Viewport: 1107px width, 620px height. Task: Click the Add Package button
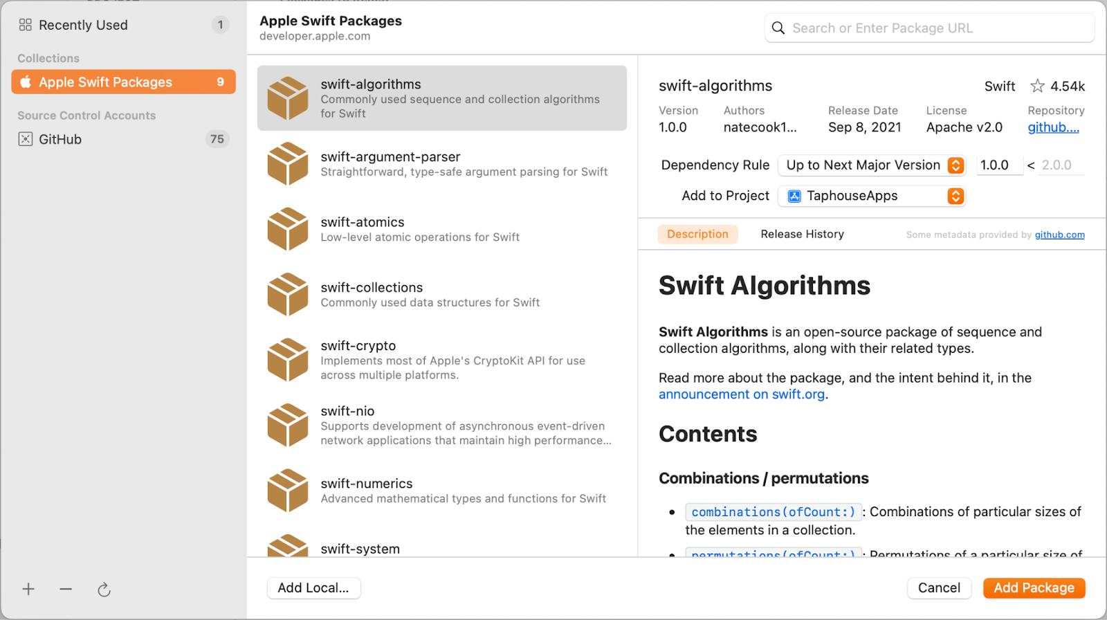coord(1034,587)
